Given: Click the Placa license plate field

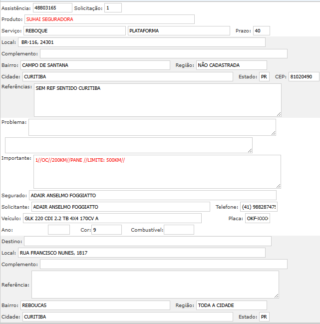Looking at the screenshot, I should [x=257, y=218].
